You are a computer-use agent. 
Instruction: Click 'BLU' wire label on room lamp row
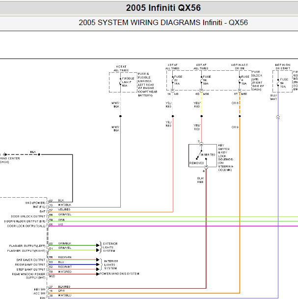tap(61, 262)
